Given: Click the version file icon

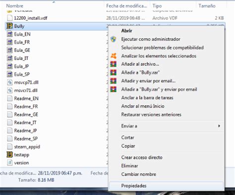Looking at the screenshot, I should (x=10, y=163).
